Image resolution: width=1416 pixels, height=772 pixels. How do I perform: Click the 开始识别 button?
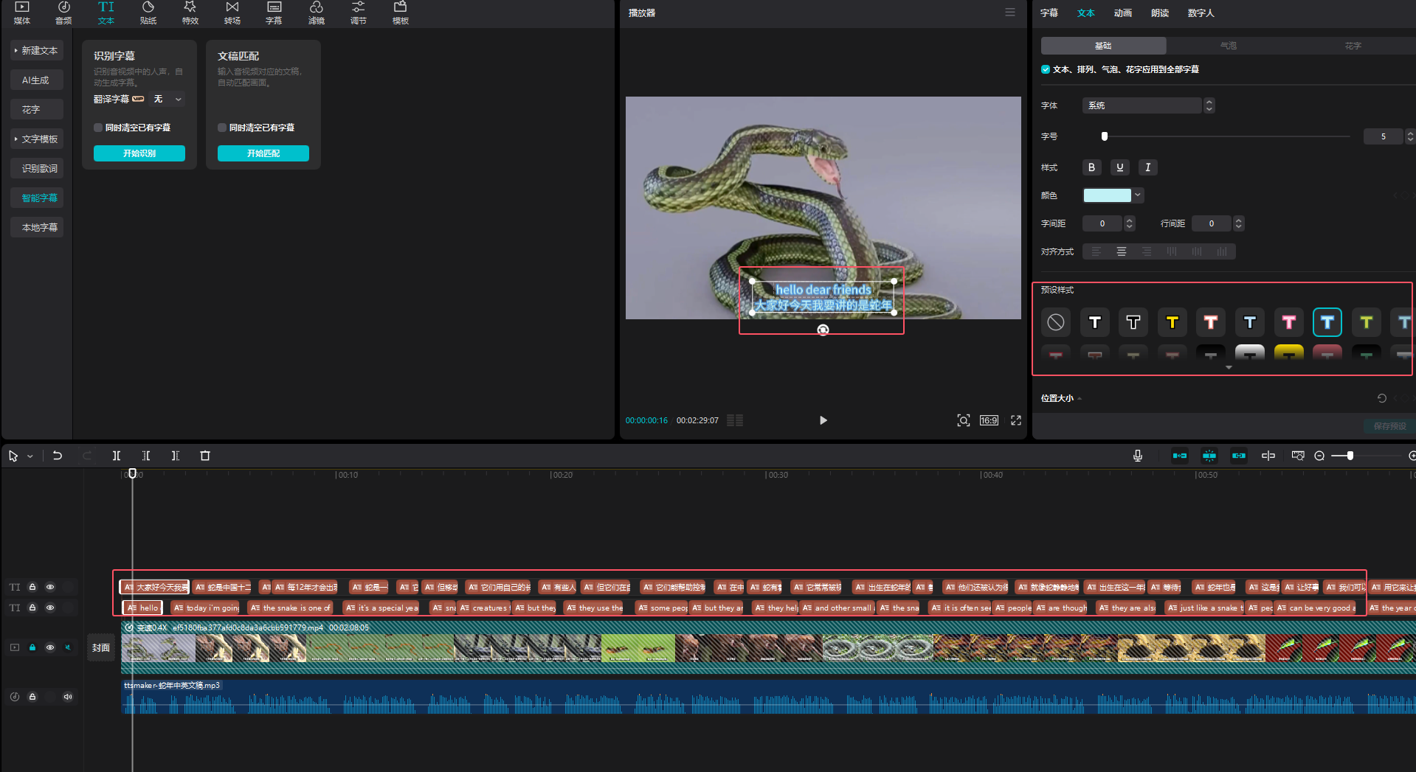coord(139,153)
